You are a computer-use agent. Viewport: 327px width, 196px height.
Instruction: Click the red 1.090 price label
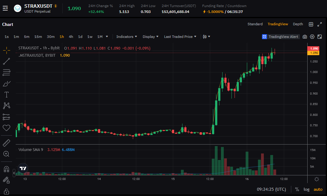click(x=313, y=49)
